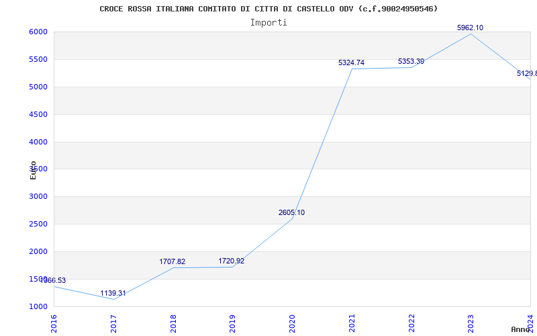Click the y-axis value 3000
The image size is (537, 336).
(x=38, y=196)
